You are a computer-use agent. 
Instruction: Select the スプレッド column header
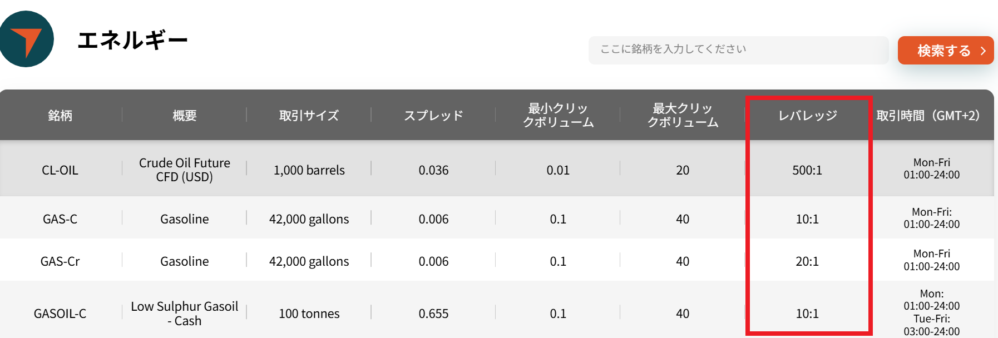click(433, 116)
